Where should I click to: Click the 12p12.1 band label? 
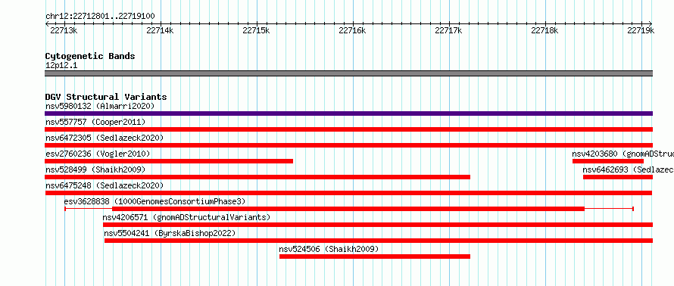click(x=61, y=66)
